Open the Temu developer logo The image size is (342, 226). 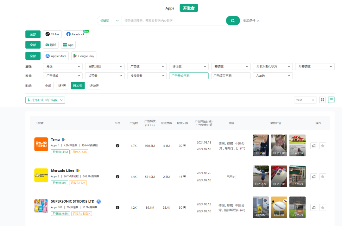point(41,144)
